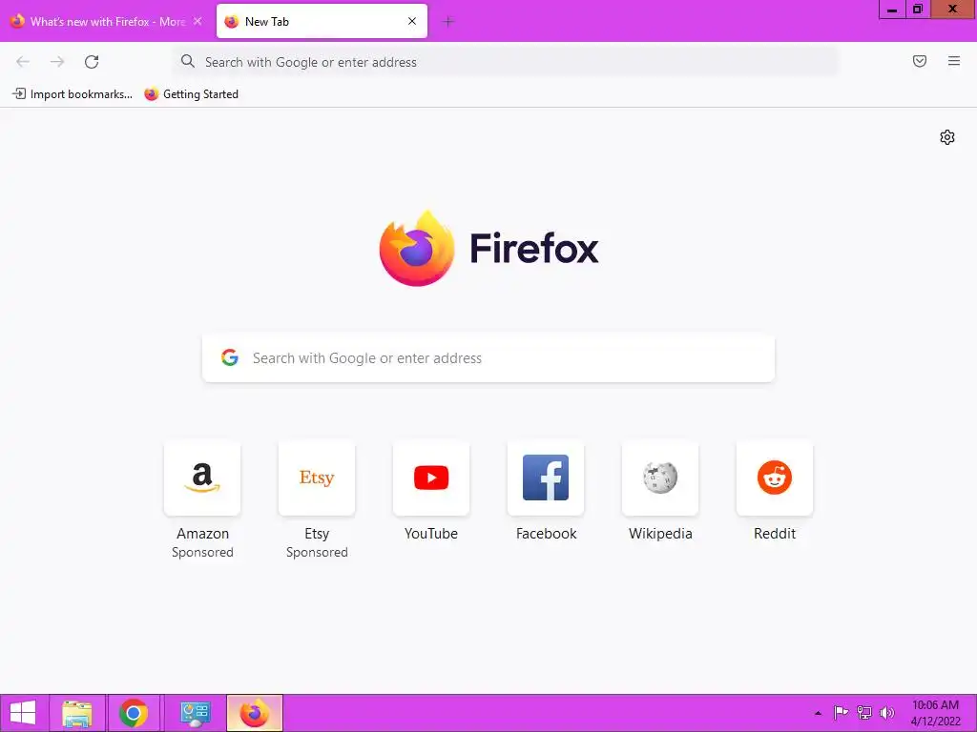The width and height of the screenshot is (977, 732).
Task: Click the address bar search field
Action: [x=505, y=62]
